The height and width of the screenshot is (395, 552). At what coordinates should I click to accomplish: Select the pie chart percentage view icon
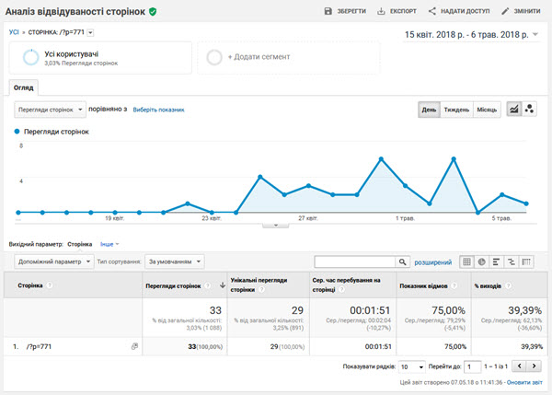point(481,261)
